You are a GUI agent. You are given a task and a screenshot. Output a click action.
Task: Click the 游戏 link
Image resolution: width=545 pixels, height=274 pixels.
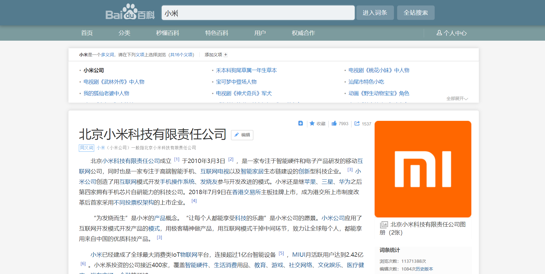coord(277,265)
